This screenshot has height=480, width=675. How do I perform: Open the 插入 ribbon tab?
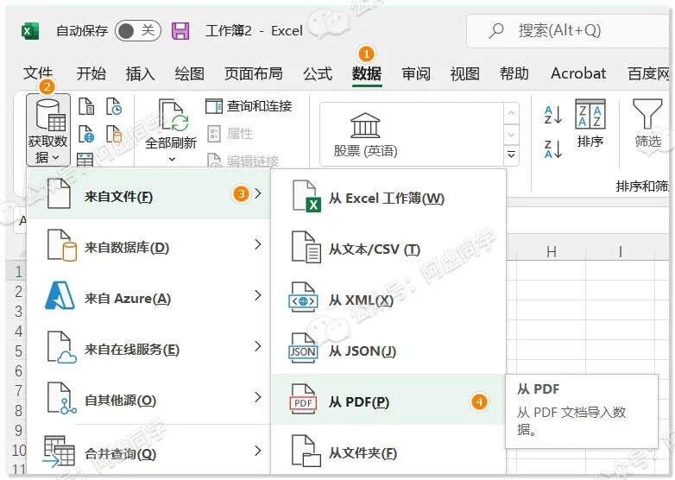pyautogui.click(x=140, y=73)
